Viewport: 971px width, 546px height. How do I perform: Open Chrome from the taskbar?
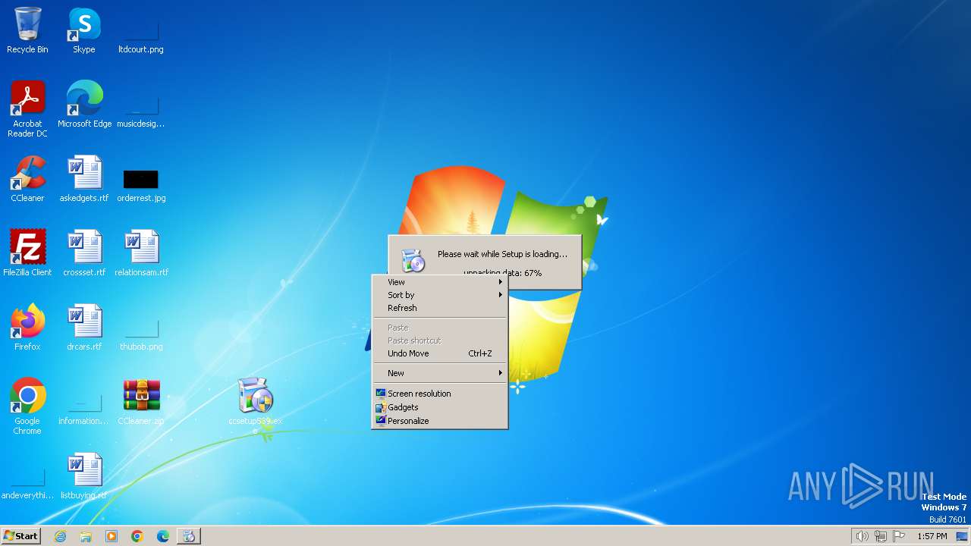point(137,536)
